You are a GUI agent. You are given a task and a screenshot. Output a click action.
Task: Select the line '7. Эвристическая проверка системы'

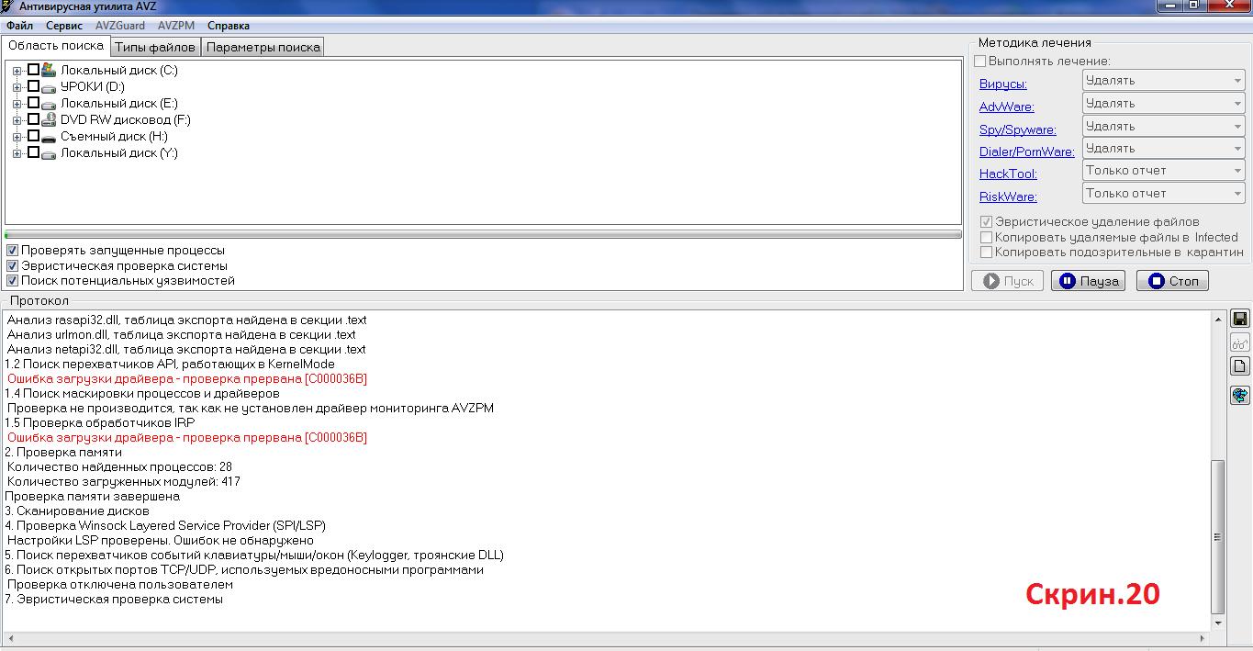tap(114, 600)
